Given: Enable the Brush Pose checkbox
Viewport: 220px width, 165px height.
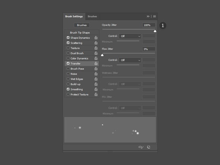Looking at the screenshot, I should click(x=68, y=69).
